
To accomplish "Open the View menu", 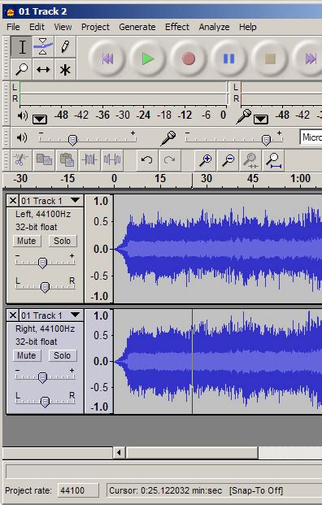I will click(x=63, y=27).
